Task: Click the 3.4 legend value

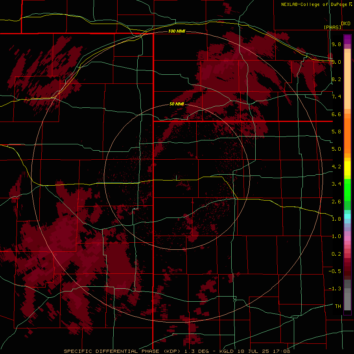Action: coord(336,184)
